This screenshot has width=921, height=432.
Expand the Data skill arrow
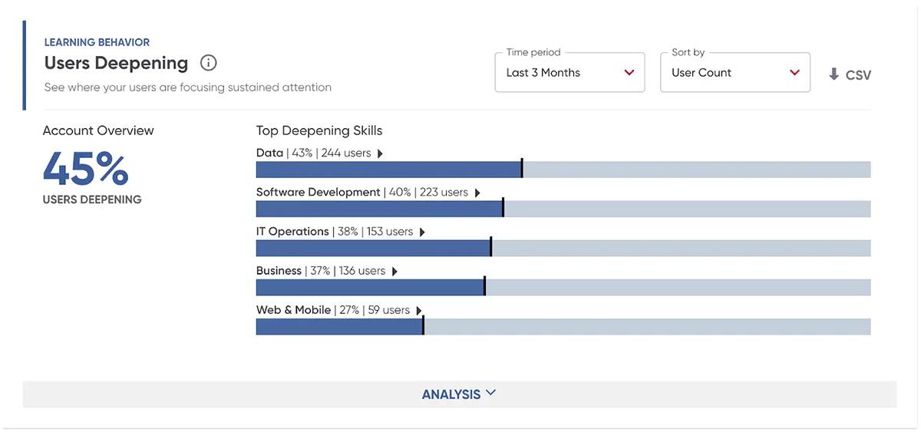tap(380, 153)
